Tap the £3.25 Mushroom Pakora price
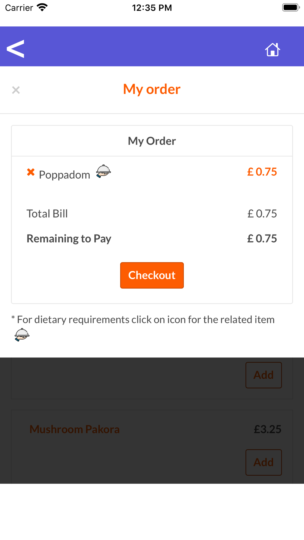Screen dimensions: 304x540 [268, 429]
